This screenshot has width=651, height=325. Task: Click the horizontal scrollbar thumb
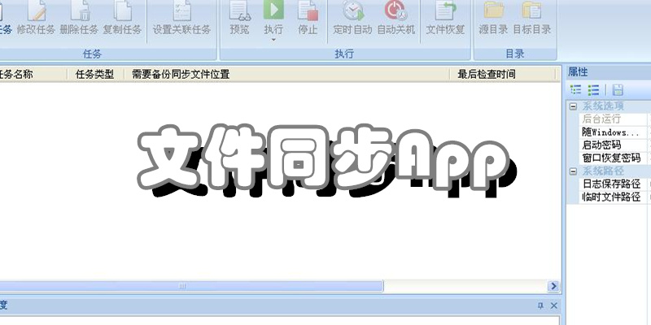click(x=191, y=286)
